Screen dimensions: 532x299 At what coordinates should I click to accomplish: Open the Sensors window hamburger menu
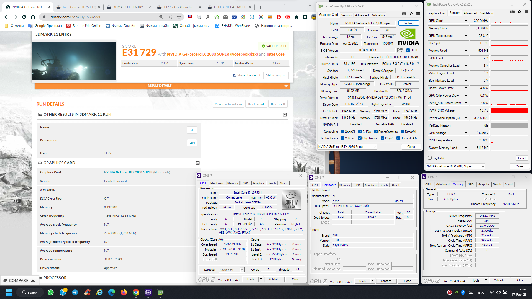click(526, 12)
